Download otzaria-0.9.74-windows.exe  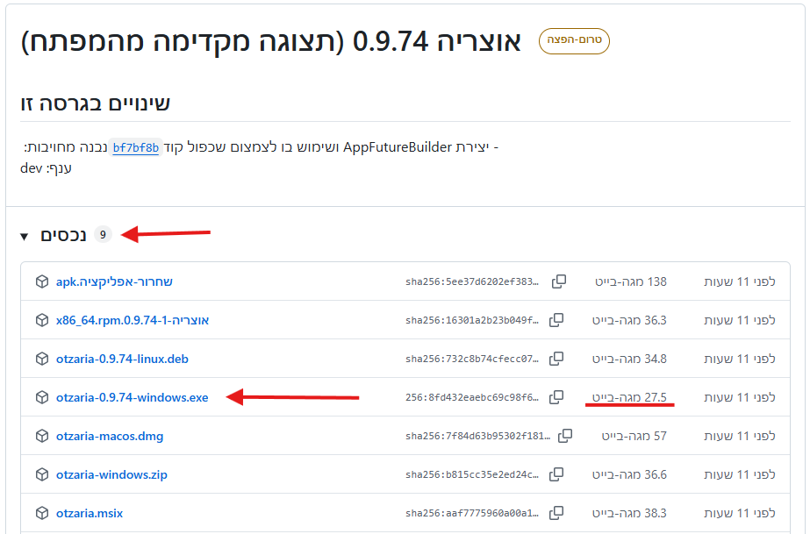point(132,397)
